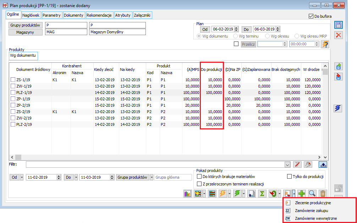Check the ZS-1/19 row checkbox
357x223 pixels.
click(x=13, y=80)
